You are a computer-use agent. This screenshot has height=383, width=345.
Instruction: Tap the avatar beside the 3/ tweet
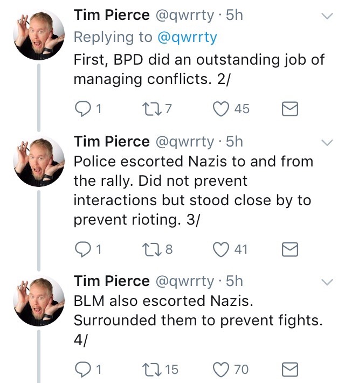point(38,160)
